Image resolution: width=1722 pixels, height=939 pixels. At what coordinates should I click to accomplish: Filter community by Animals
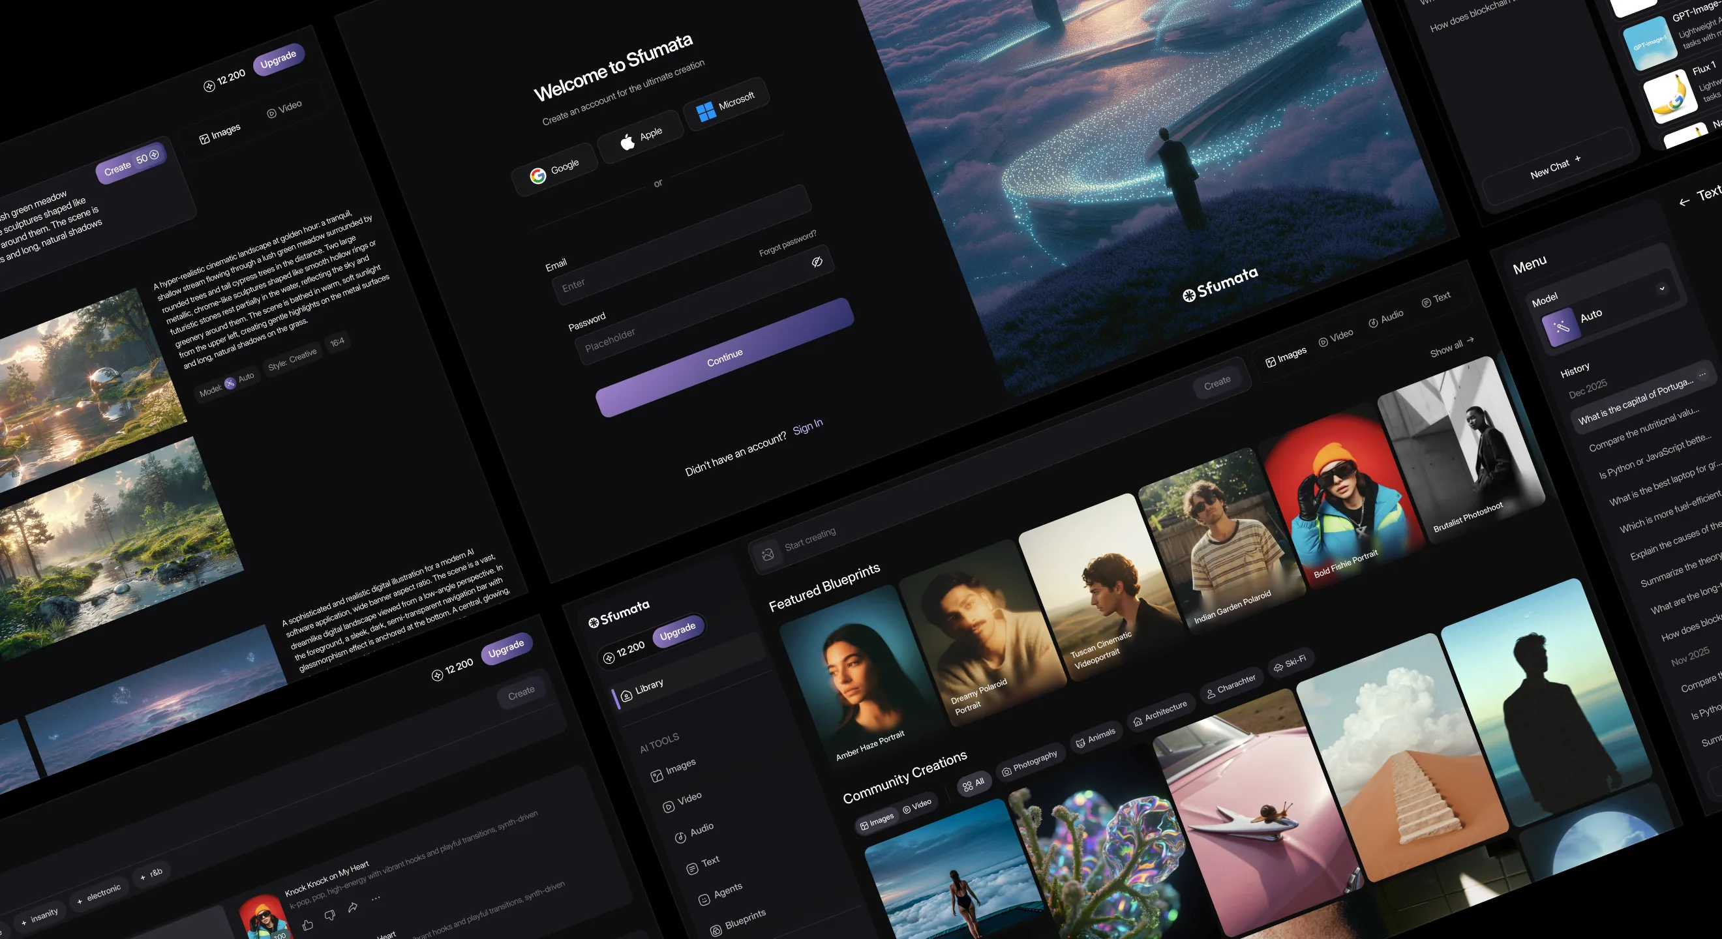click(x=1095, y=739)
